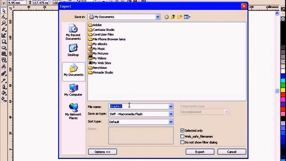The width and height of the screenshot is (286, 161).
Task: Select My Documents in places bar
Action: coord(73,72)
